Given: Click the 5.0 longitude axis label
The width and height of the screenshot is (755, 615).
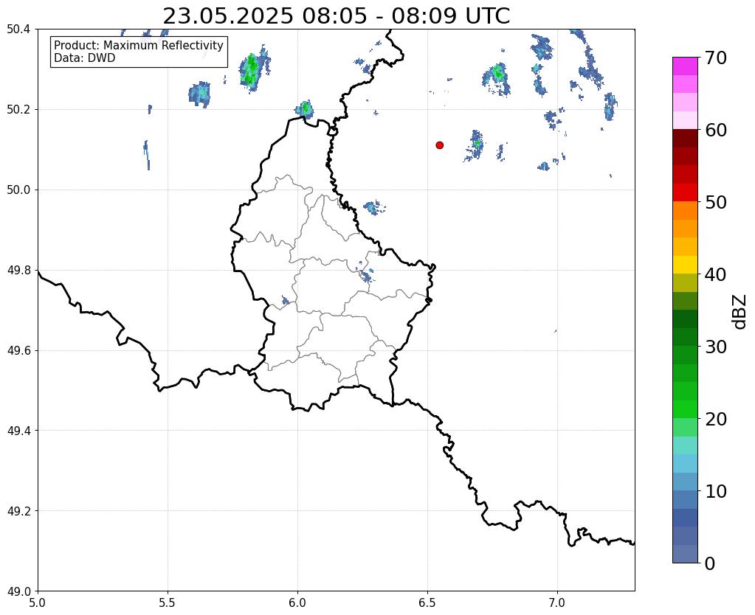Looking at the screenshot, I should click(x=38, y=602).
